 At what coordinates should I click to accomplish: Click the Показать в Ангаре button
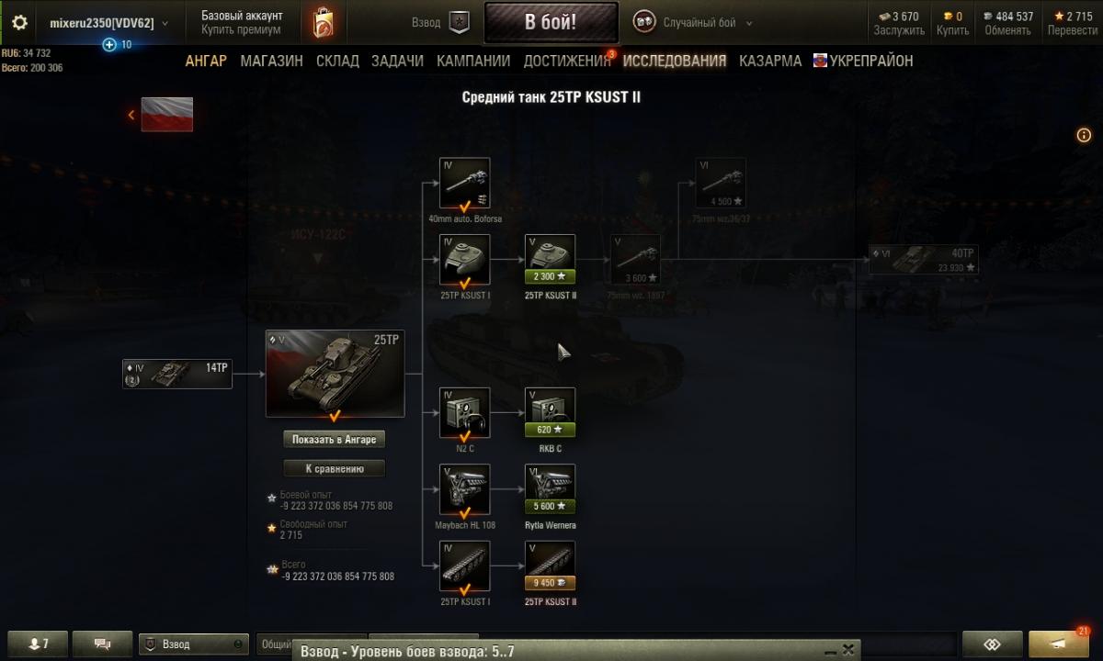point(334,440)
